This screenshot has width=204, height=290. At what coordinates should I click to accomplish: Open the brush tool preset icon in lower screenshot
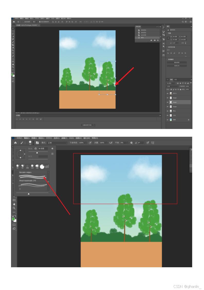(22, 143)
